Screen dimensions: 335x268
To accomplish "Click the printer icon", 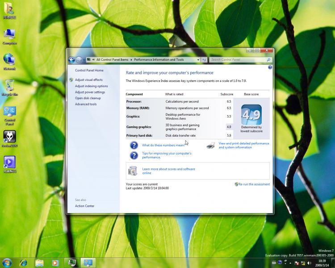I will coord(210,145).
